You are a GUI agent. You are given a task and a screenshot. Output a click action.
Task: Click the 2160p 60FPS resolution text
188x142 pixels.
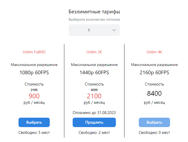pyautogui.click(x=154, y=72)
